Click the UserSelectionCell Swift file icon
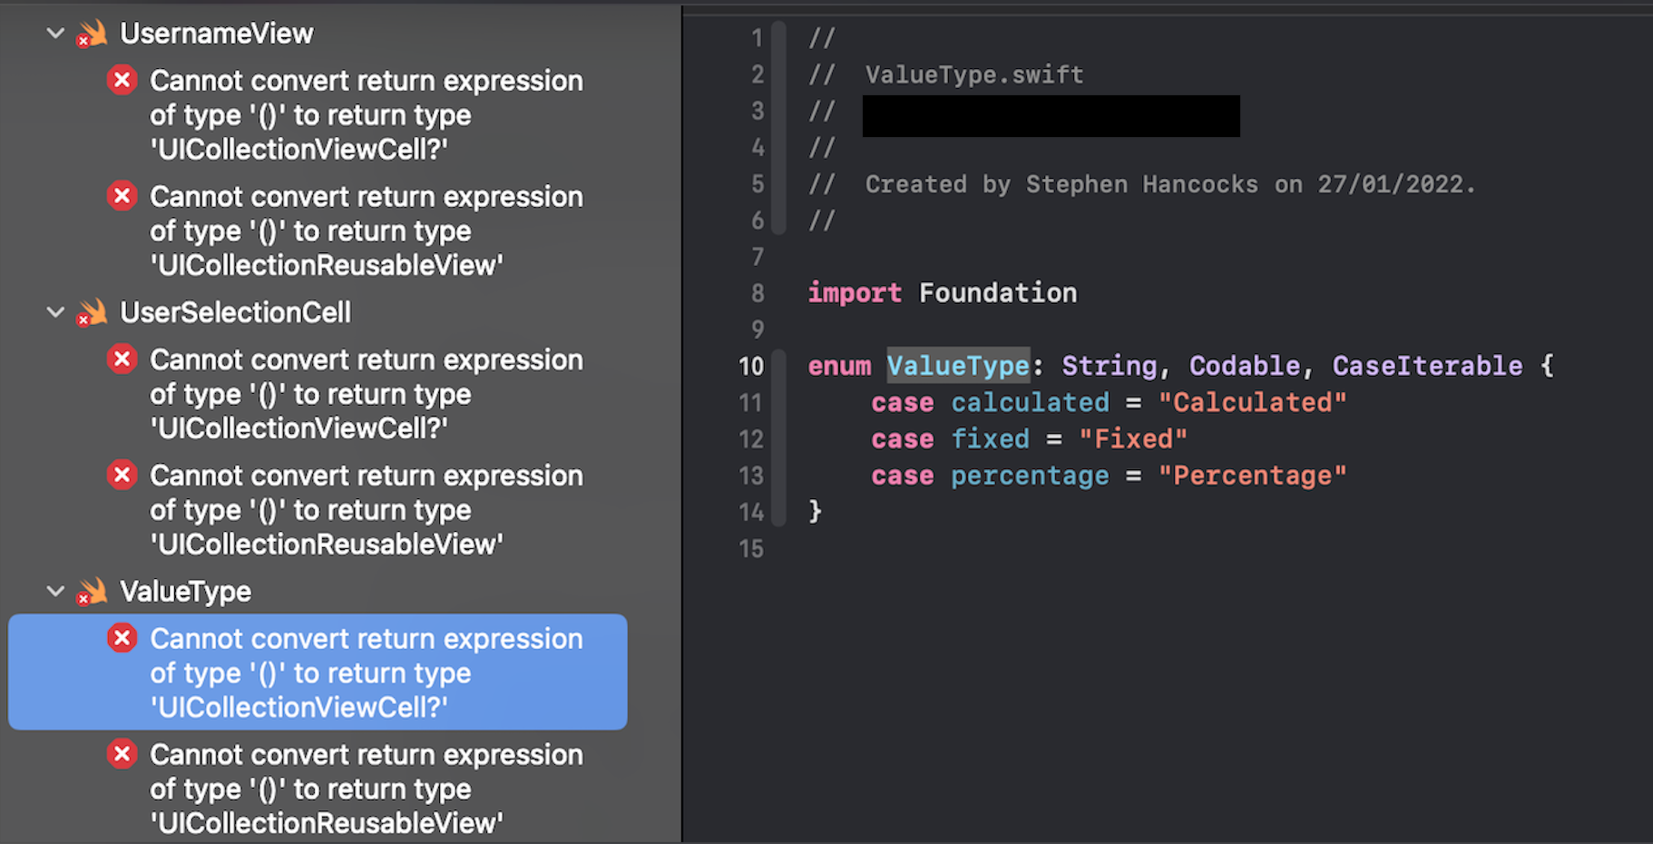1653x844 pixels. pos(92,313)
